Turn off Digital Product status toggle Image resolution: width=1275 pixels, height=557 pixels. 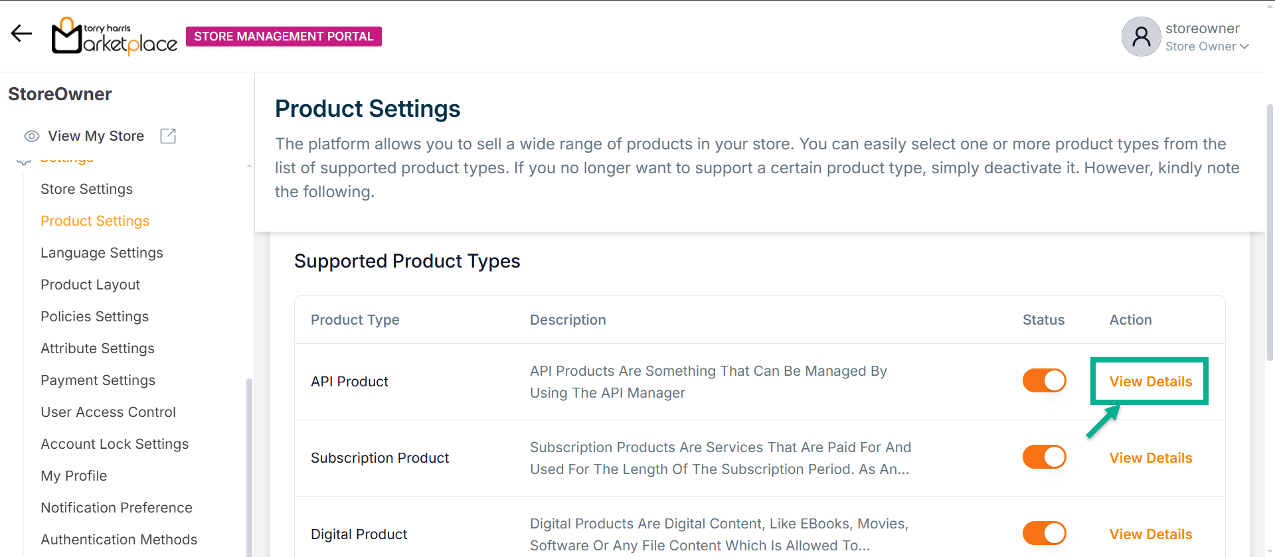(1044, 533)
